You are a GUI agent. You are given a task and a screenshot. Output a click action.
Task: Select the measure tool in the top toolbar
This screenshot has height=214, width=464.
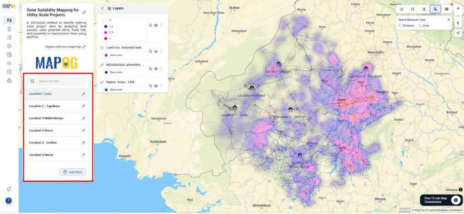point(435,9)
